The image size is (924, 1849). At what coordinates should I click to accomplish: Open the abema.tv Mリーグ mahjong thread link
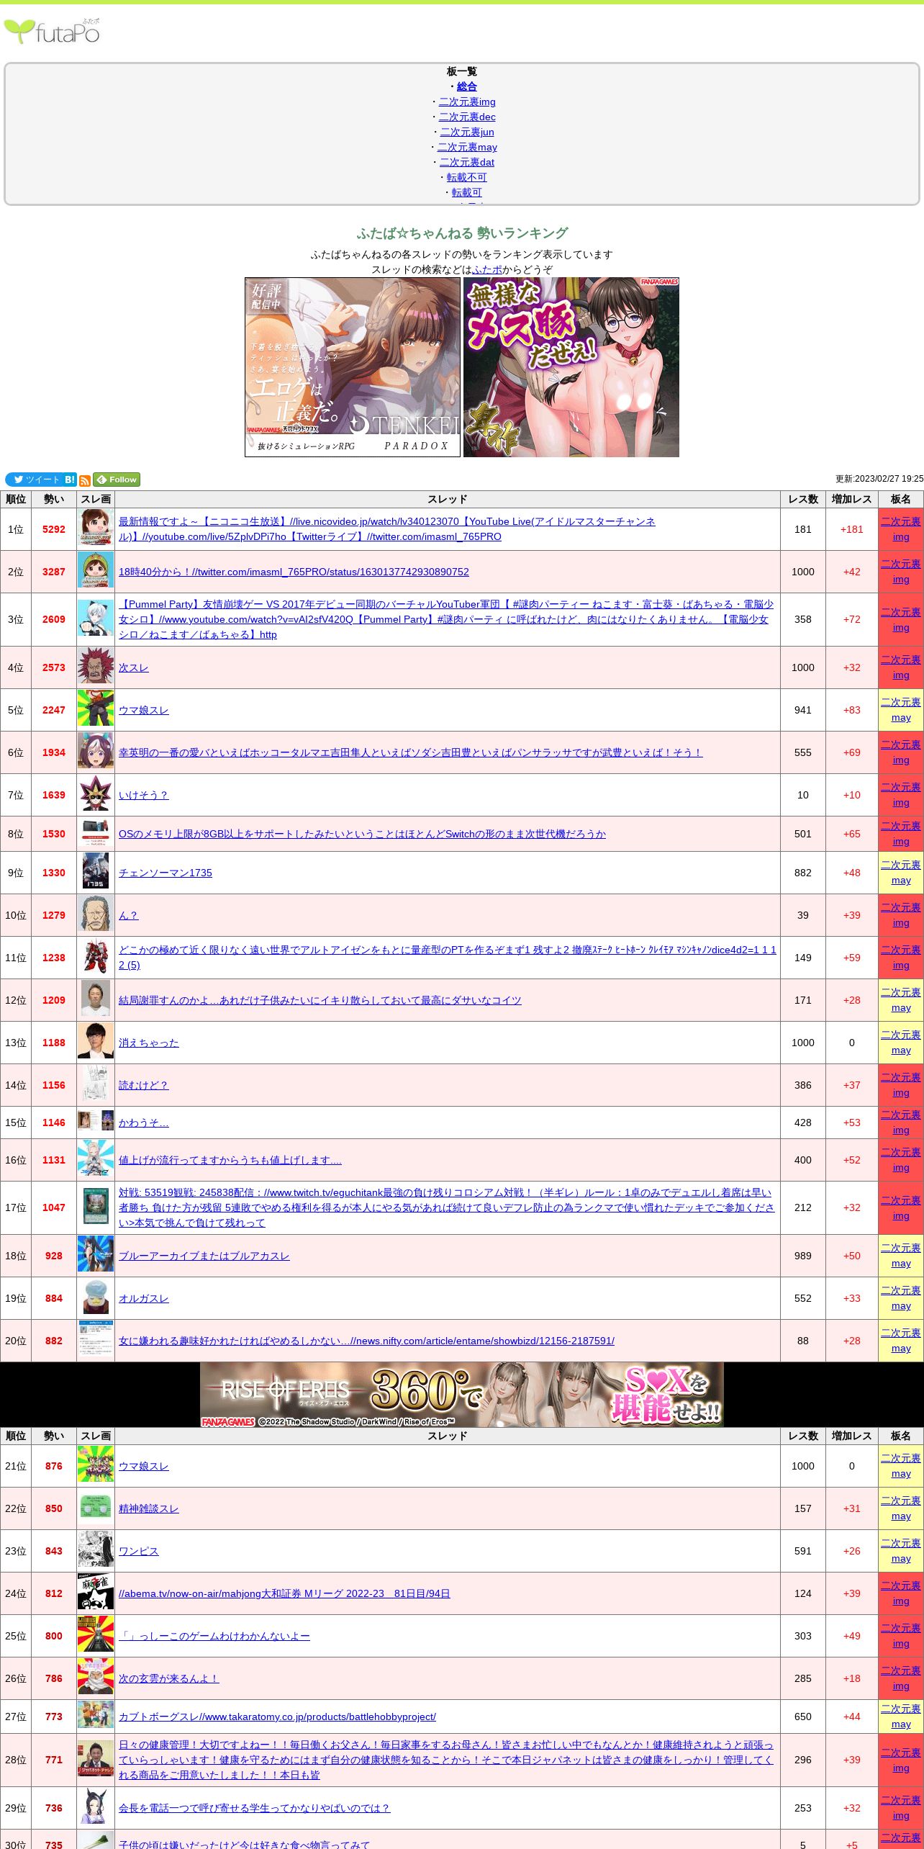click(284, 1593)
